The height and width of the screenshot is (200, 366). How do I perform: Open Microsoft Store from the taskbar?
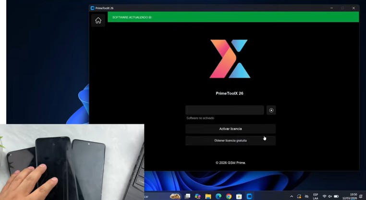[x=239, y=196]
